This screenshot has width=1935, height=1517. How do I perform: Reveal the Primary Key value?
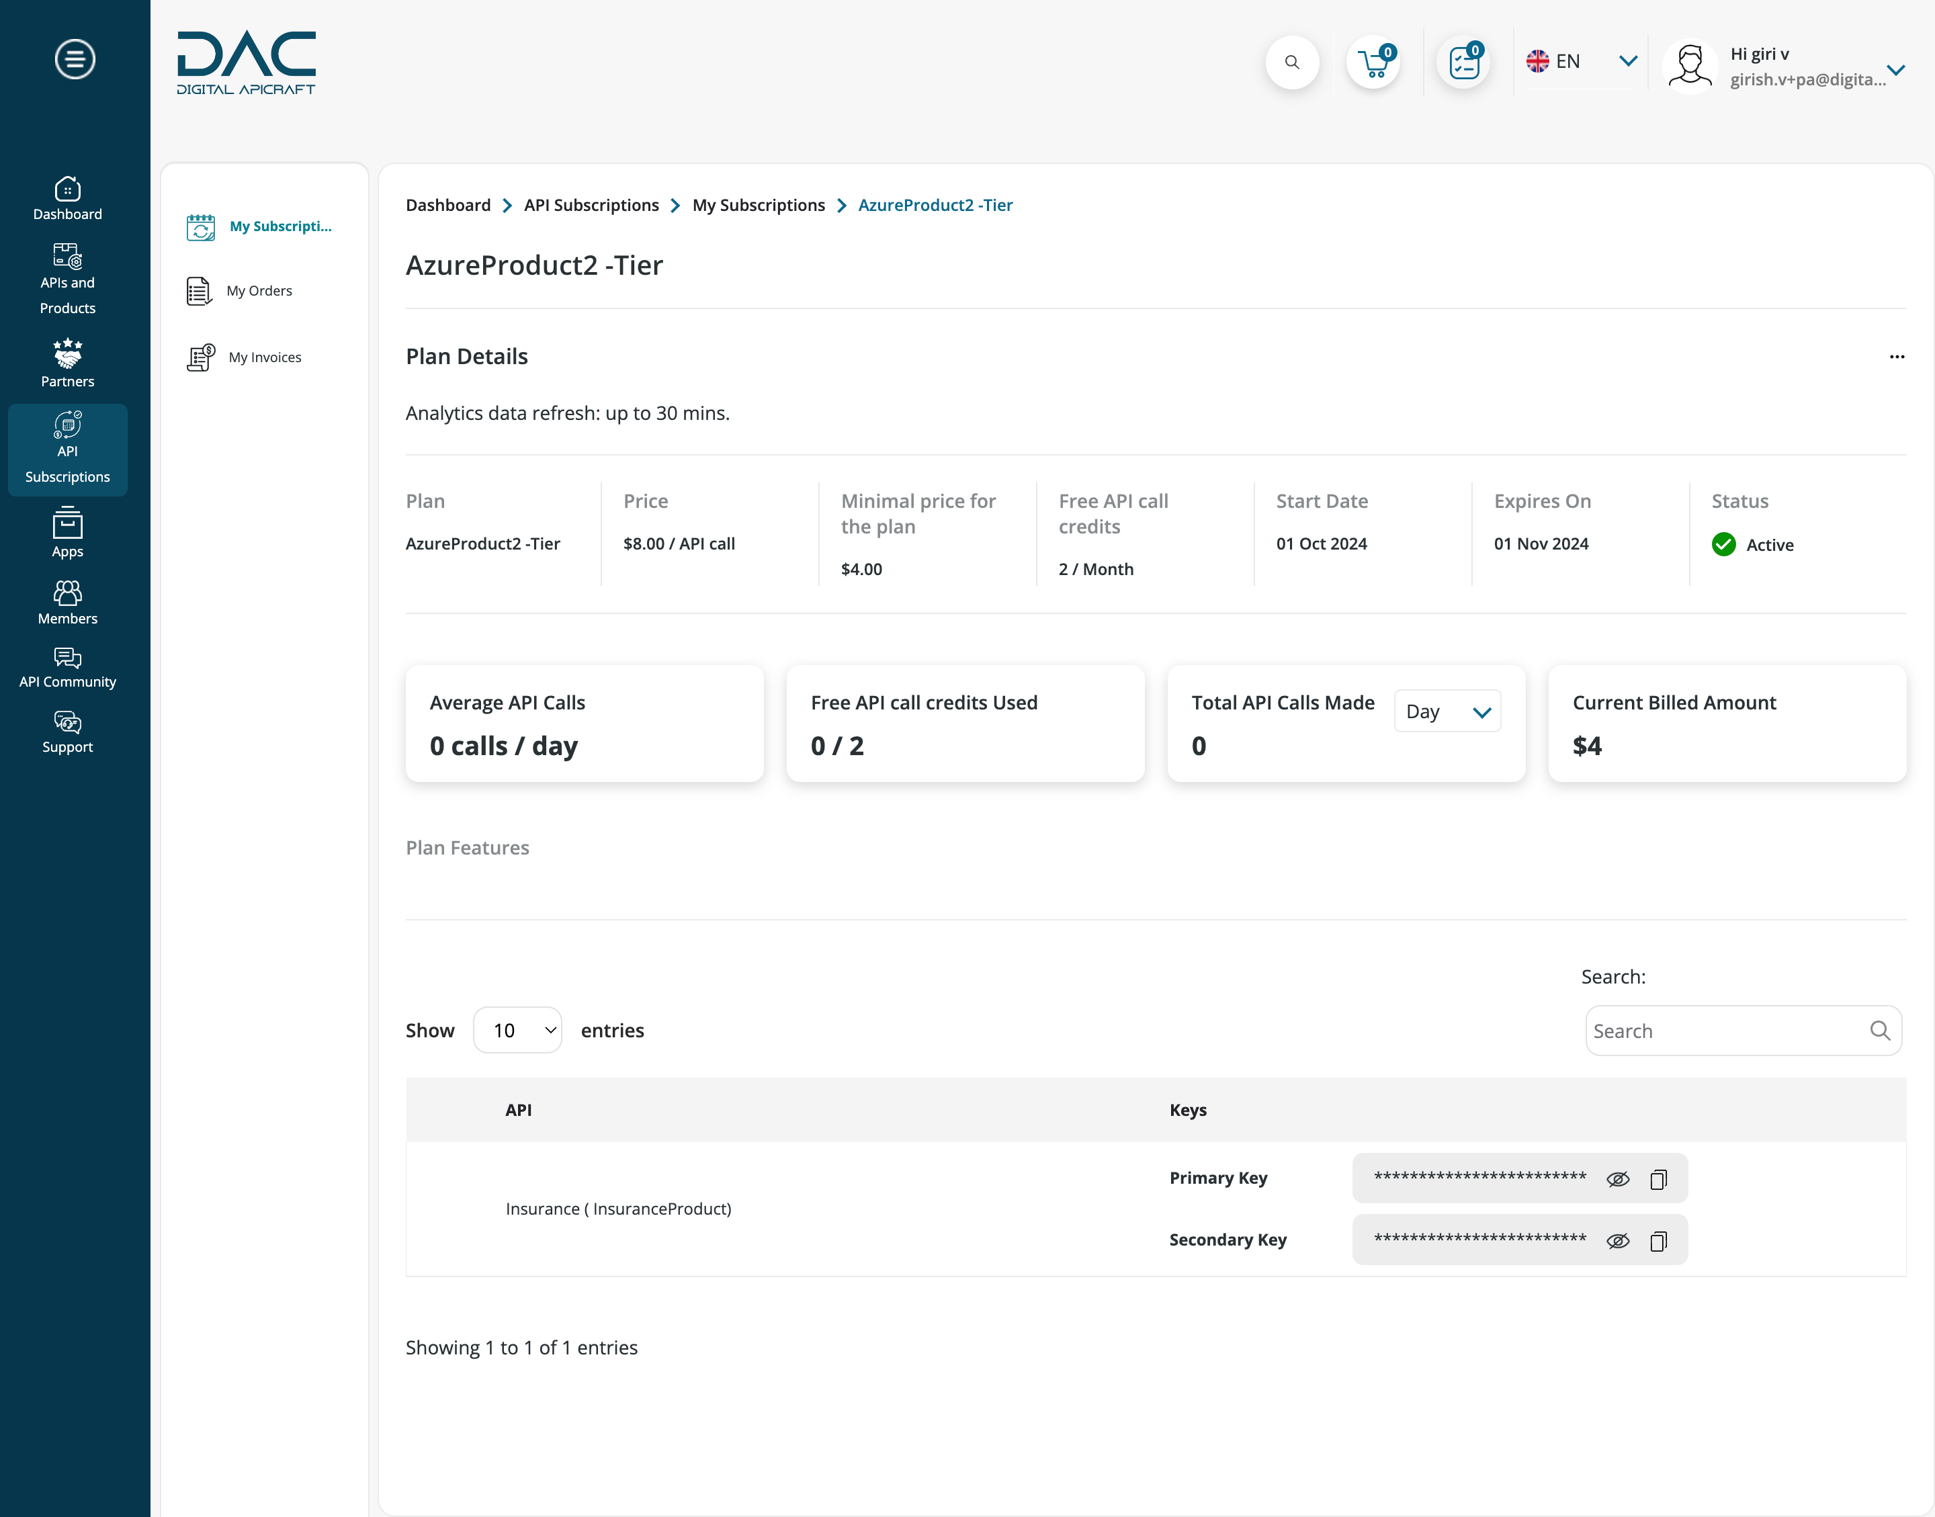click(x=1618, y=1180)
